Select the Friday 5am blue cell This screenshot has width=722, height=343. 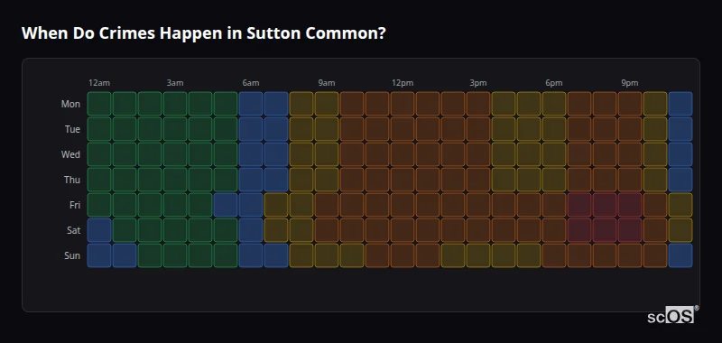tap(226, 204)
